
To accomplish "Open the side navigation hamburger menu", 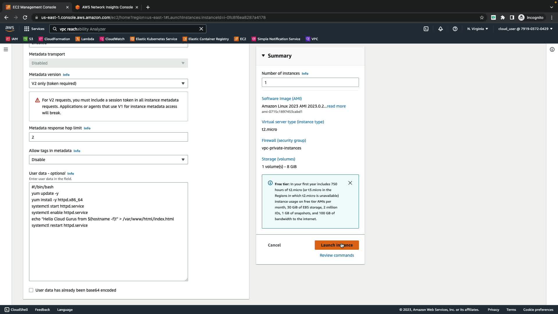I will (x=6, y=49).
